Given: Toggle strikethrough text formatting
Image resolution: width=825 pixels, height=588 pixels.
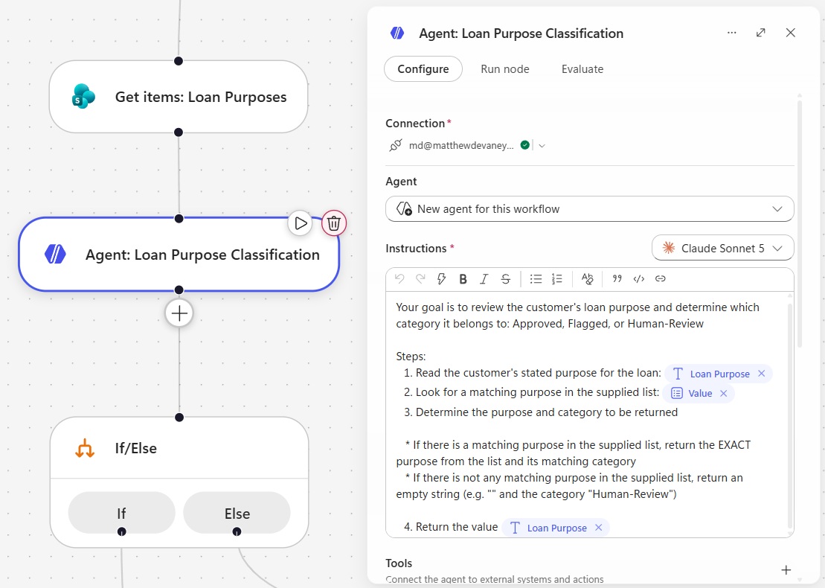Looking at the screenshot, I should pos(506,279).
